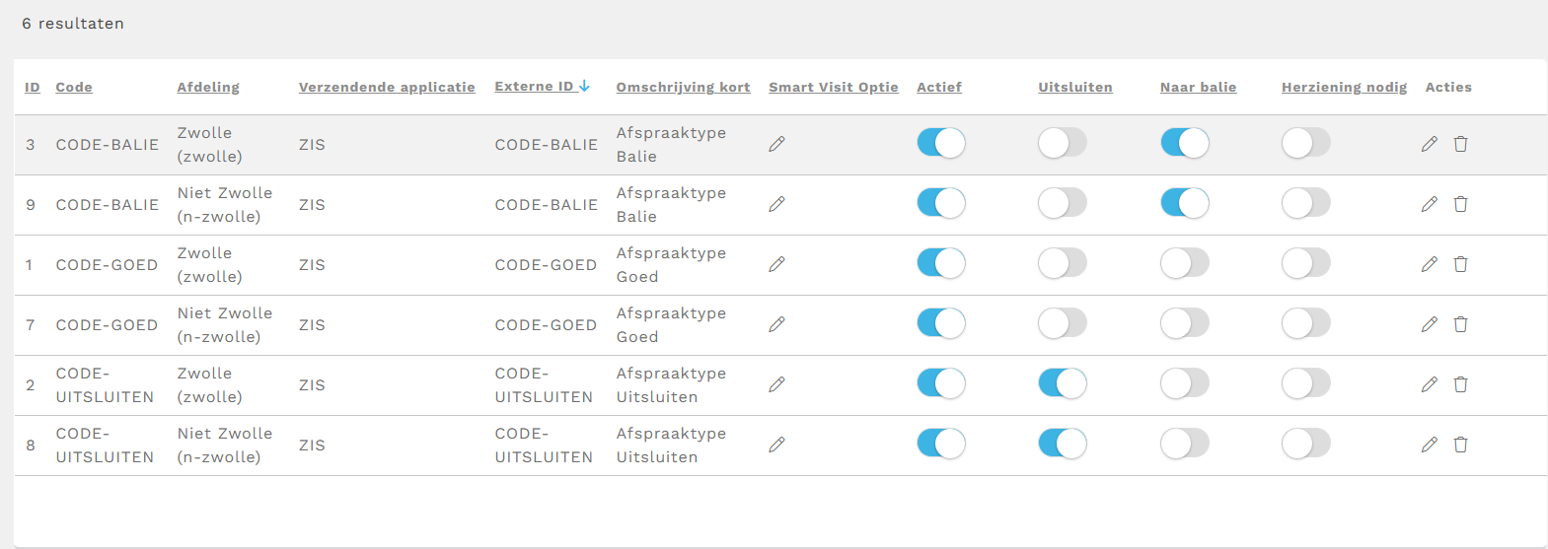Screen dimensions: 1548x549
Task: Enable Uitsluiten toggle for row ID 7
Action: (x=1062, y=323)
